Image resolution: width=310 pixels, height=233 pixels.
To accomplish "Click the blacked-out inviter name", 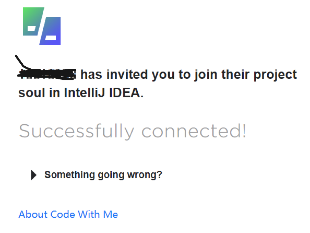I will [47, 74].
